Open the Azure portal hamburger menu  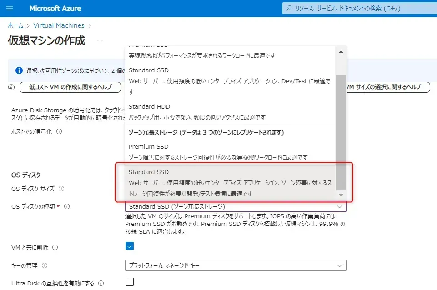(x=10, y=9)
